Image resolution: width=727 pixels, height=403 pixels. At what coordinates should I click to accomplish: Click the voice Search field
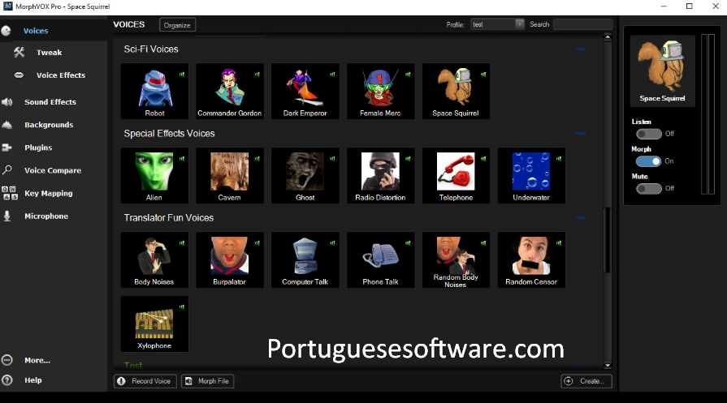click(583, 24)
